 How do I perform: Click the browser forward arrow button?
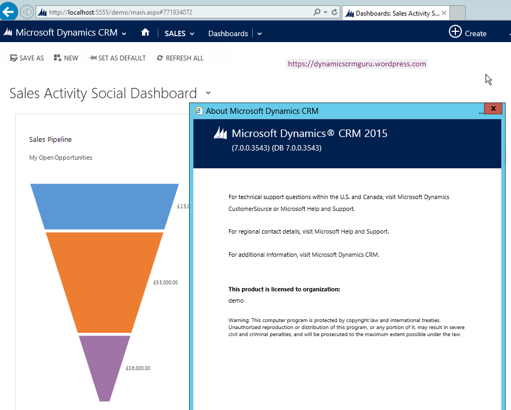click(x=27, y=12)
